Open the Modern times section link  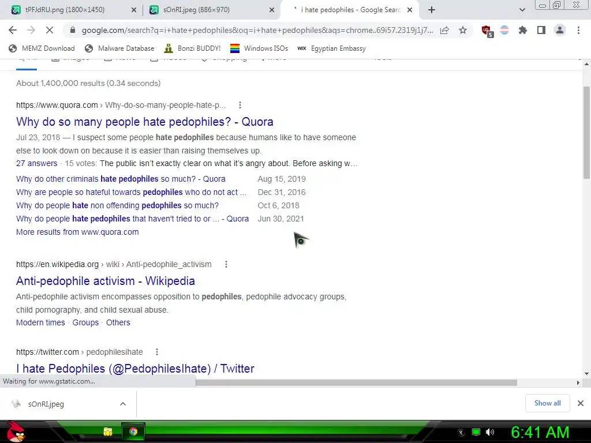(x=40, y=322)
